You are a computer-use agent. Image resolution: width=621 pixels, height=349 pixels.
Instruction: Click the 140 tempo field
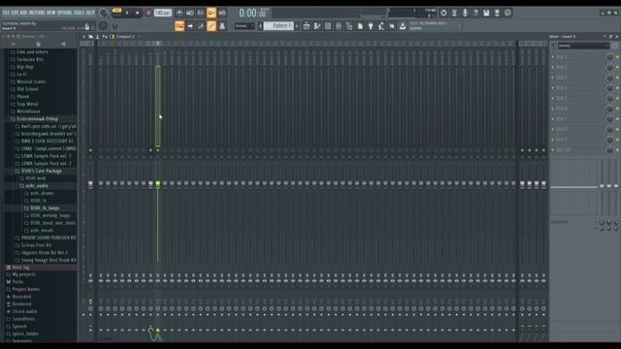[162, 13]
